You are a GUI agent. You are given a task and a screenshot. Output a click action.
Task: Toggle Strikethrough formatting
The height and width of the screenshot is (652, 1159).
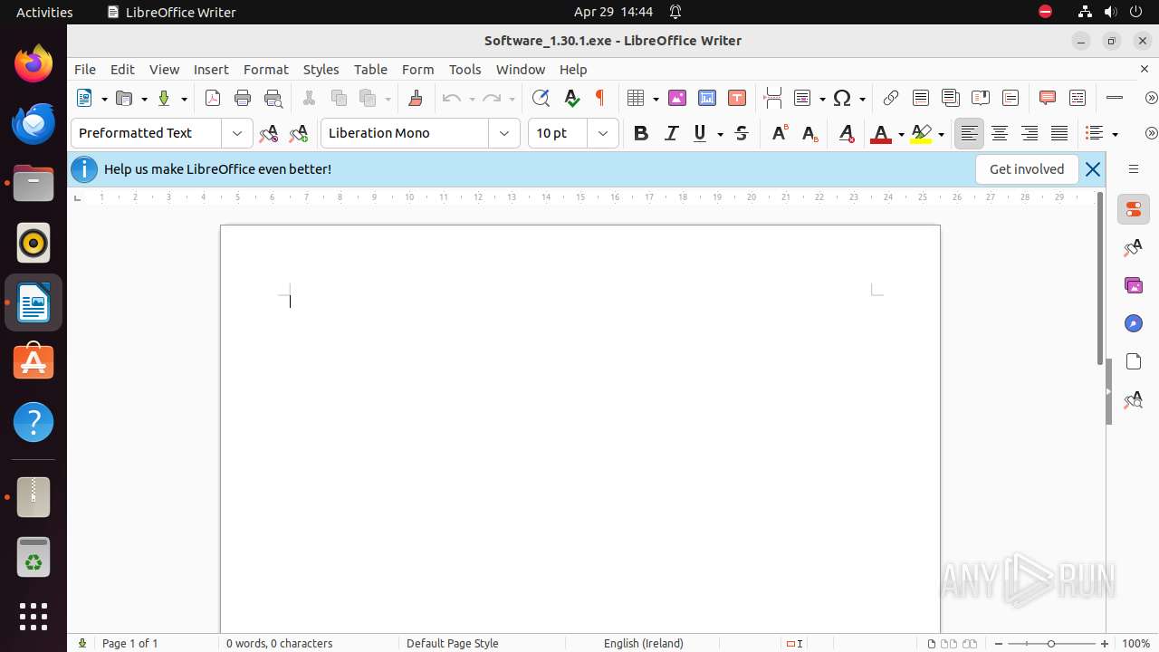(742, 133)
